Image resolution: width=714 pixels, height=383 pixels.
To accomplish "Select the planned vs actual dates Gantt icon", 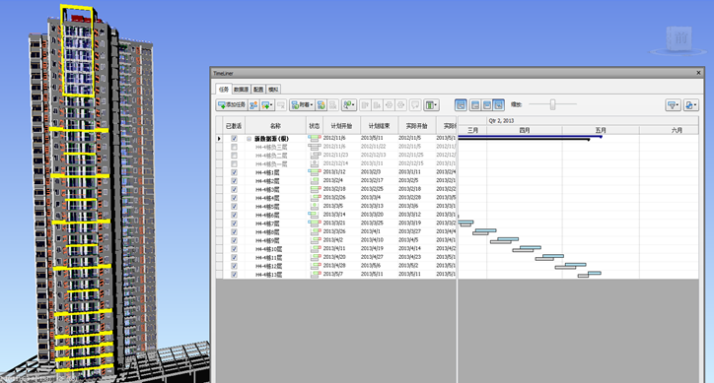I will point(499,105).
